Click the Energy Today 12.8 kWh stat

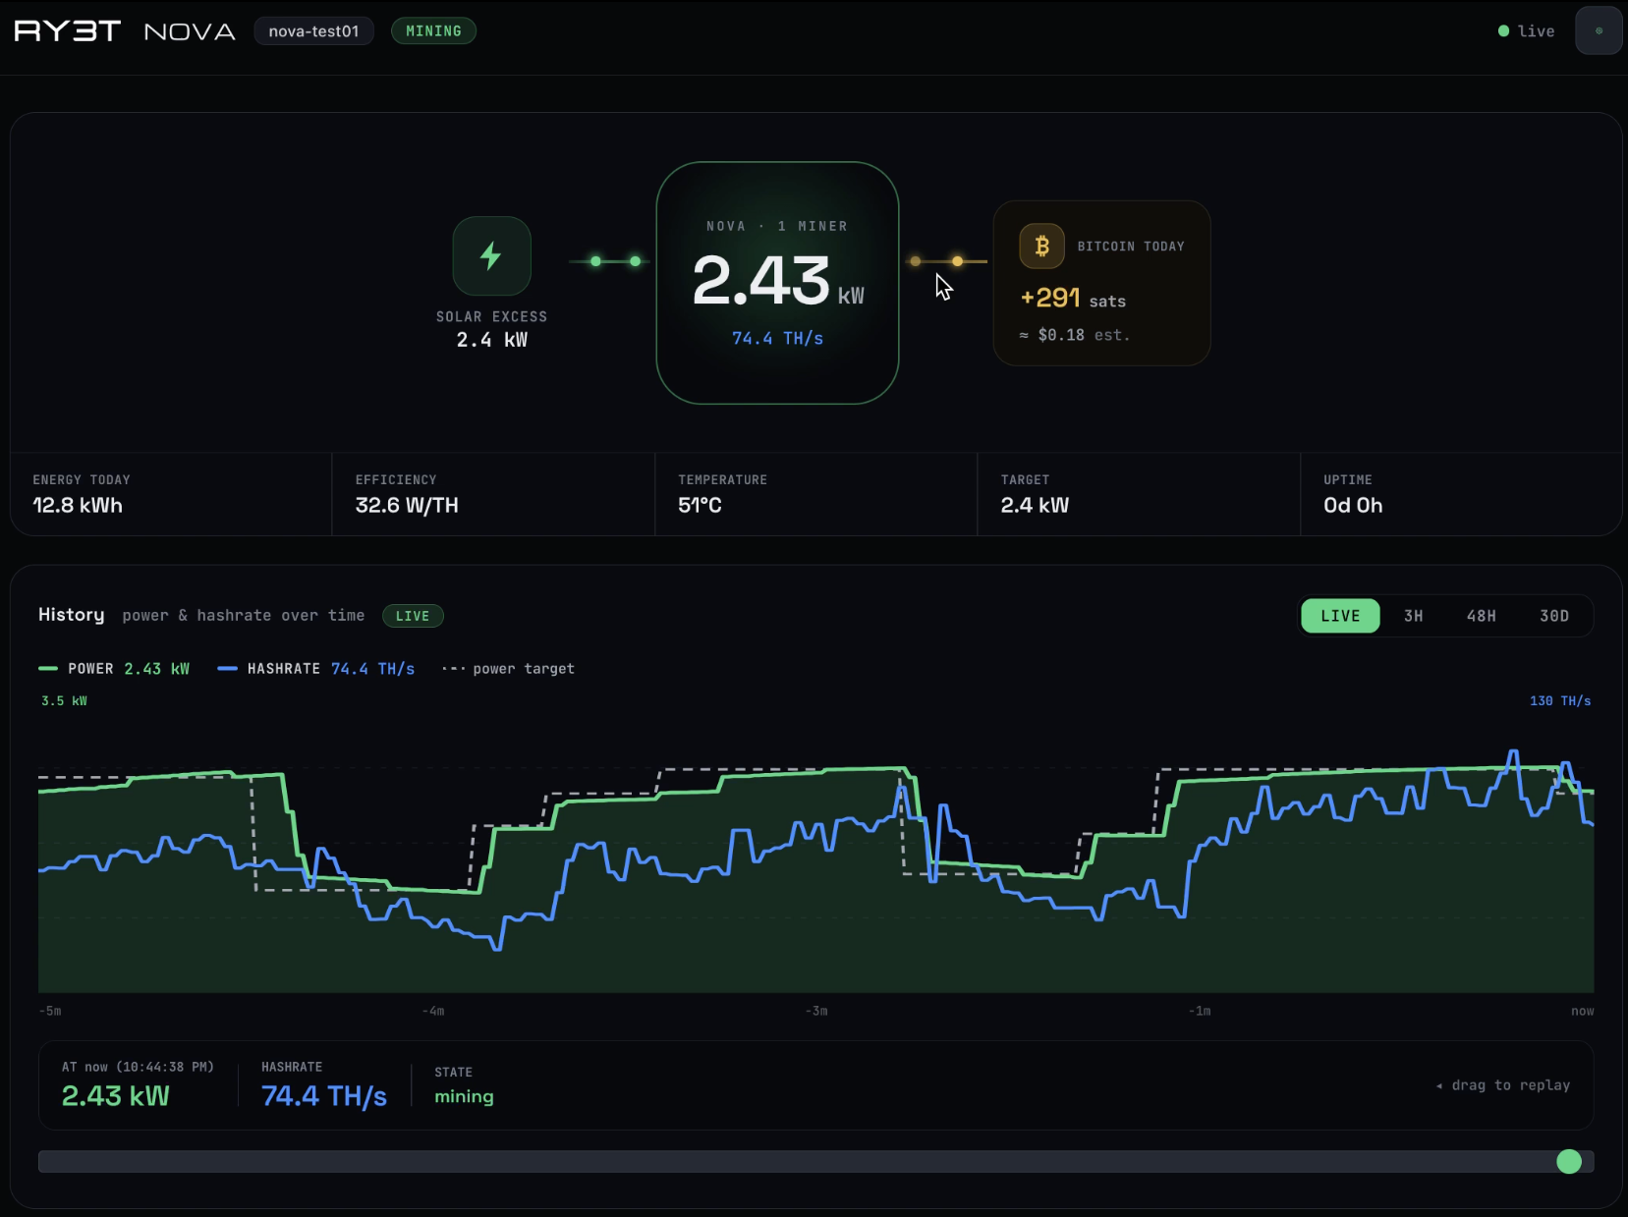171,494
